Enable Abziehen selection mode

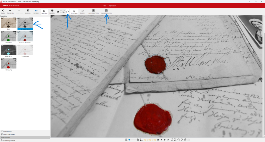pos(83,11)
